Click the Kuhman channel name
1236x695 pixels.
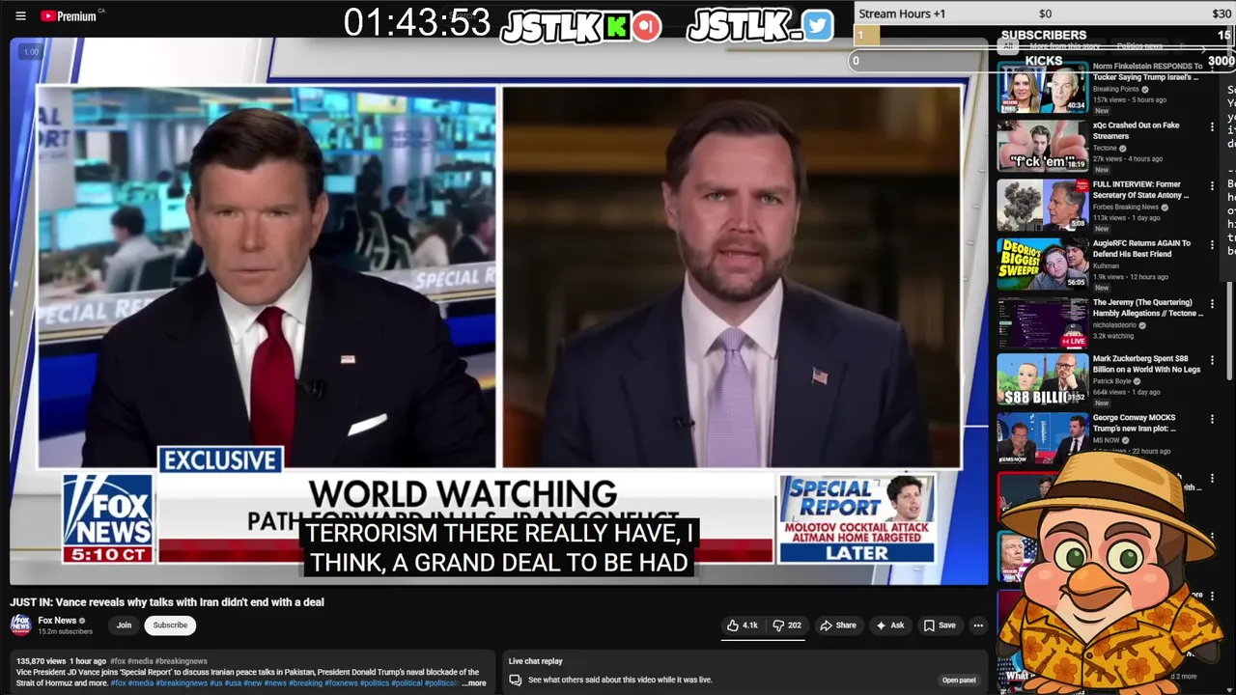coord(1106,265)
